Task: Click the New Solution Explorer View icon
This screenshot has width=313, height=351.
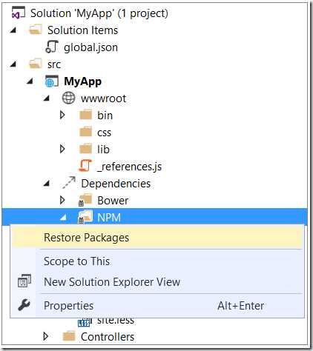Action: pyautogui.click(x=24, y=281)
